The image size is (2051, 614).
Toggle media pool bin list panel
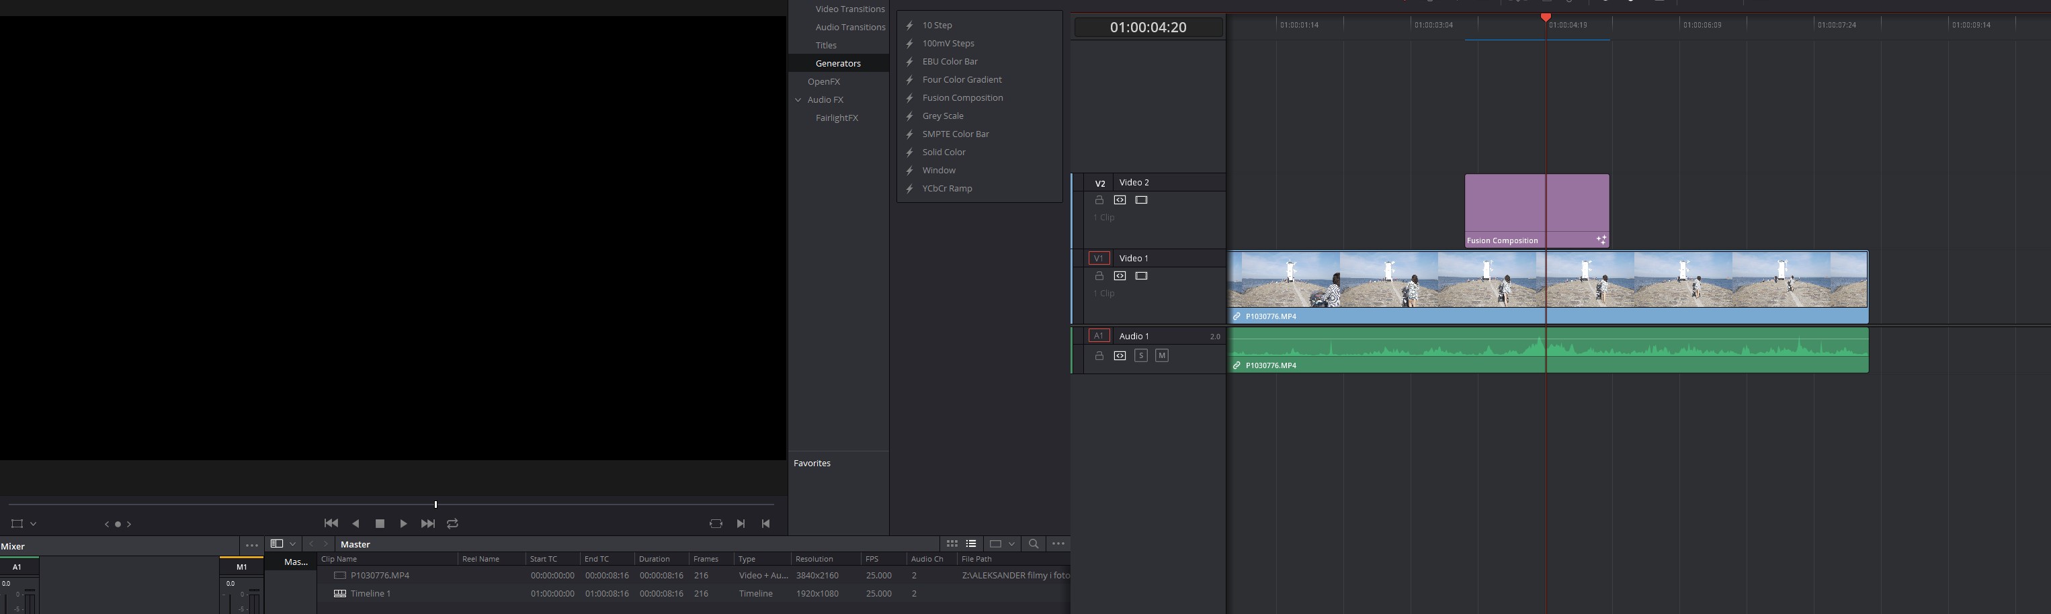click(x=276, y=544)
